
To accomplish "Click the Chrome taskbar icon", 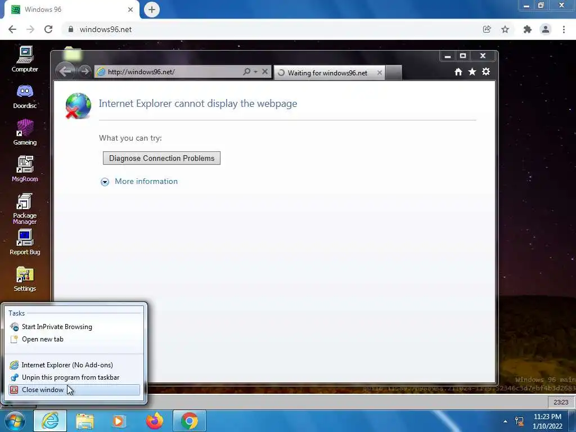I will point(189,421).
